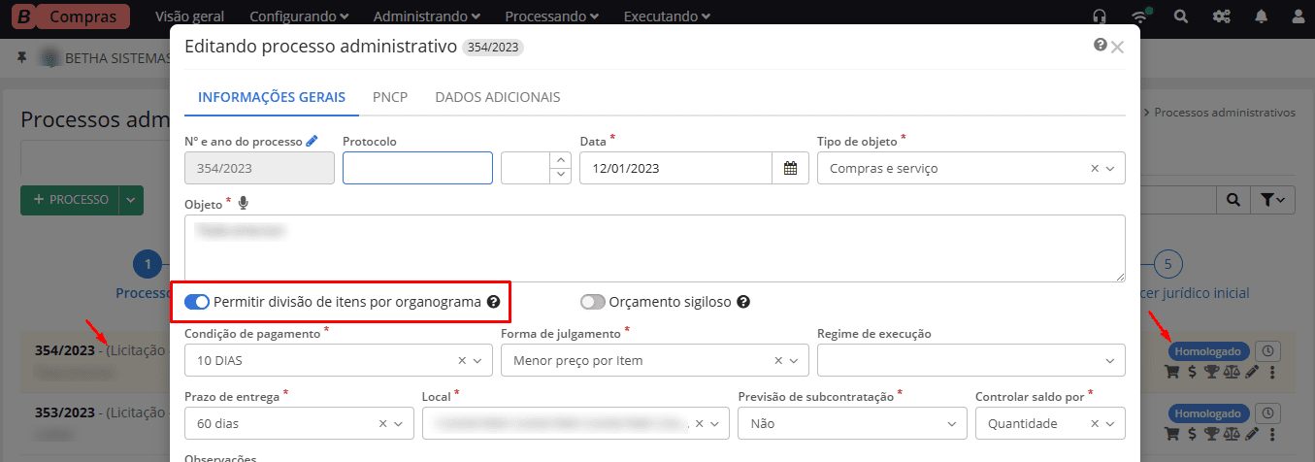The image size is (1315, 462).
Task: Enable the Orçamento sigiloso toggle
Action: click(x=593, y=302)
